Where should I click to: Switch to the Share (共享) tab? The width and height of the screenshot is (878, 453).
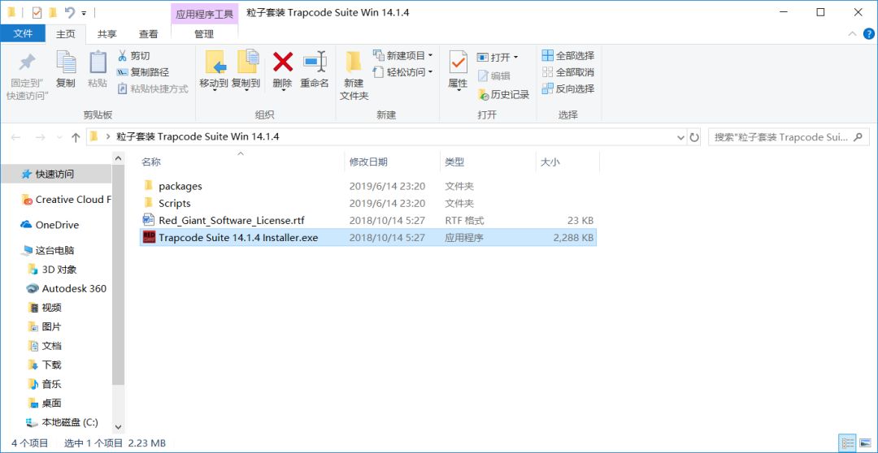[x=107, y=34]
